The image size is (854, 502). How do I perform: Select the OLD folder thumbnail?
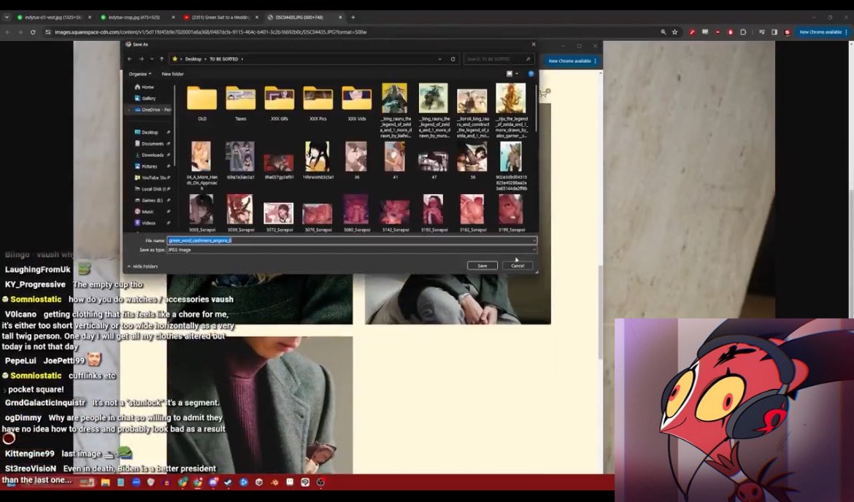tap(201, 97)
